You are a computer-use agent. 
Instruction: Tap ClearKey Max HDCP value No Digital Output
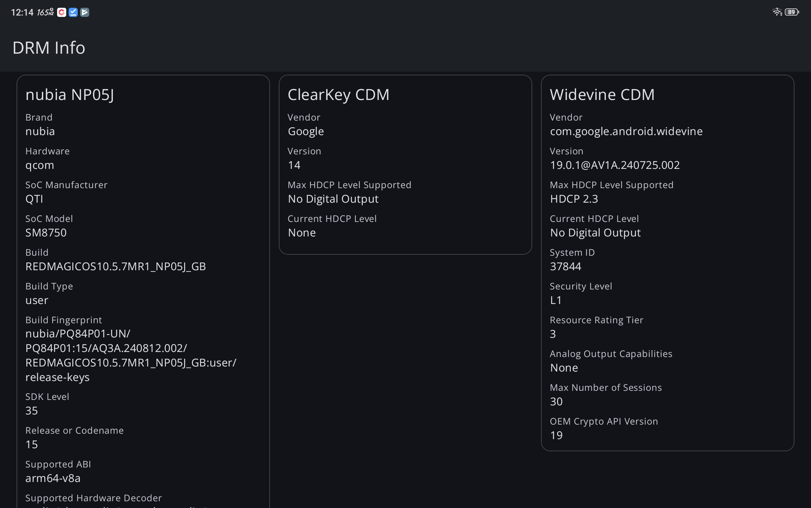333,199
